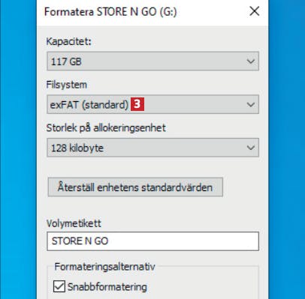305x299 pixels.
Task: Select the 128 kilobyte combo box
Action: [x=152, y=148]
